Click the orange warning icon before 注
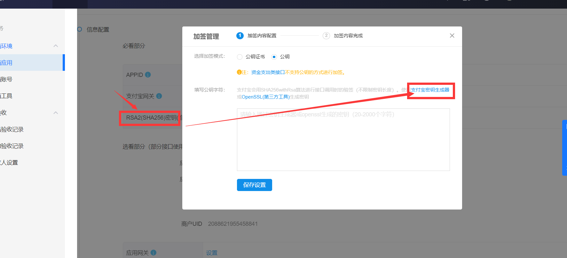Screen dimensions: 567x258 (x=239, y=72)
